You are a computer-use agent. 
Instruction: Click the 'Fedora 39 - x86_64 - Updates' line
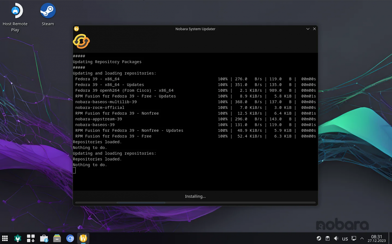(195, 85)
